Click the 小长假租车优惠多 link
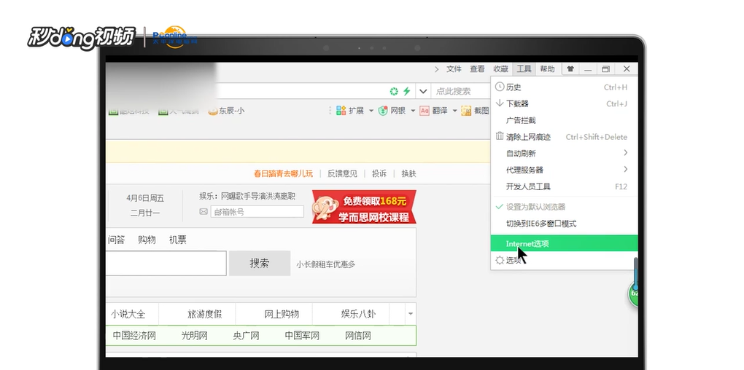The height and width of the screenshot is (370, 744). tap(325, 264)
